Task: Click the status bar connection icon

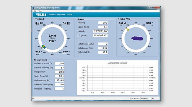Action: tap(152, 98)
